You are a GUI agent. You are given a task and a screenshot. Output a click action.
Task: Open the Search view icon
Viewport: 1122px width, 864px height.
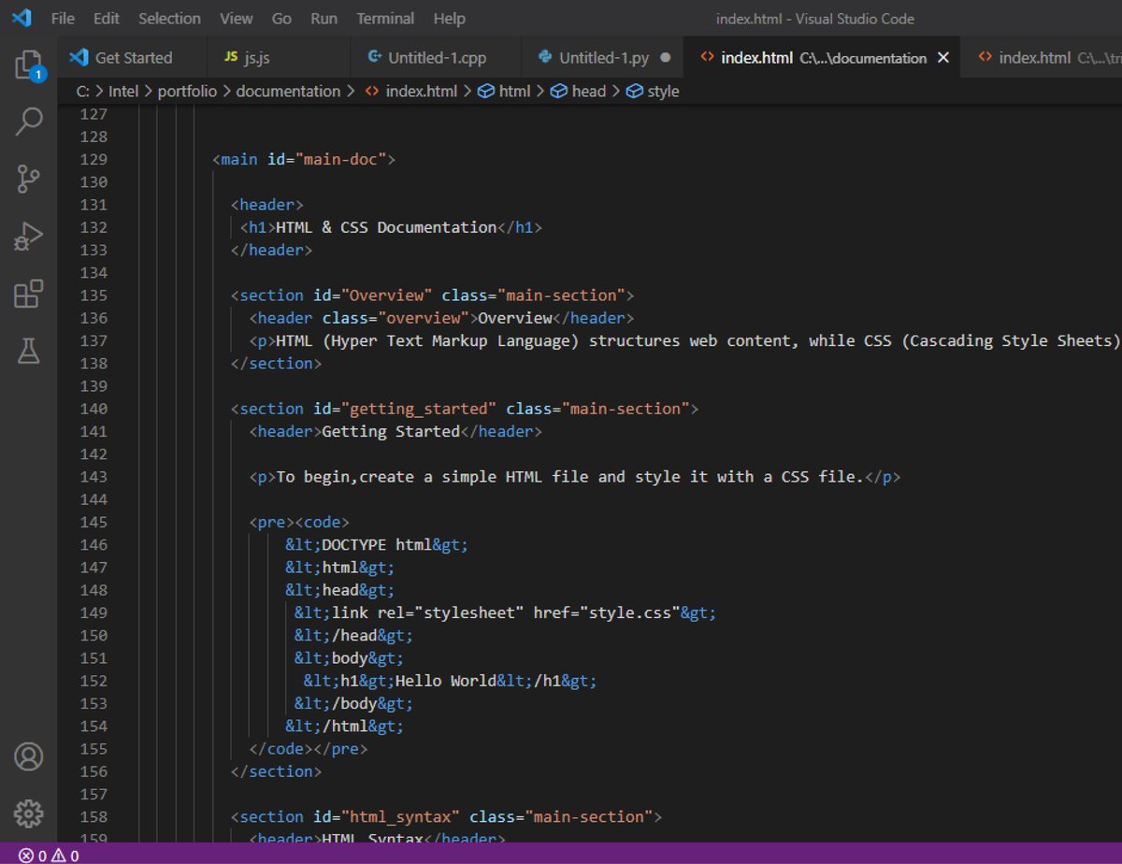[29, 121]
